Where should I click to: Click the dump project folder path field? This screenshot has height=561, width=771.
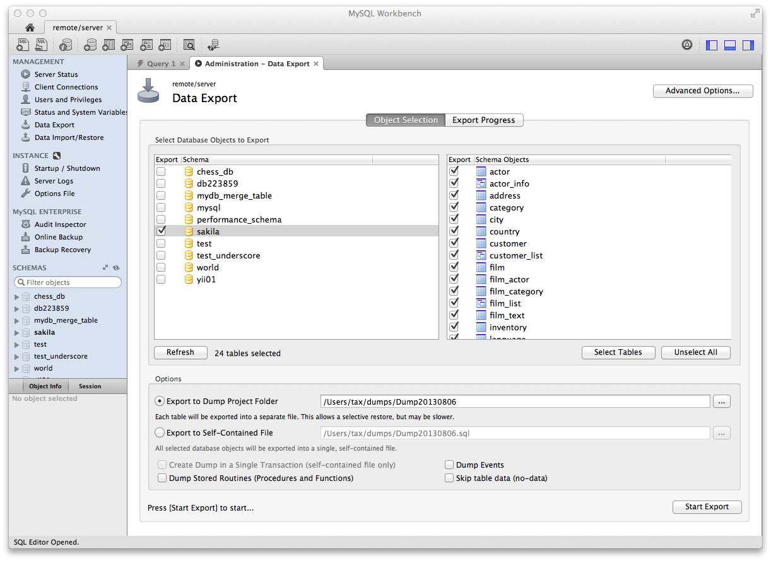pyautogui.click(x=515, y=402)
